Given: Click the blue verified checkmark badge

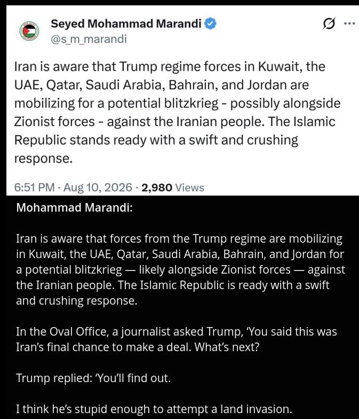Looking at the screenshot, I should [x=210, y=24].
